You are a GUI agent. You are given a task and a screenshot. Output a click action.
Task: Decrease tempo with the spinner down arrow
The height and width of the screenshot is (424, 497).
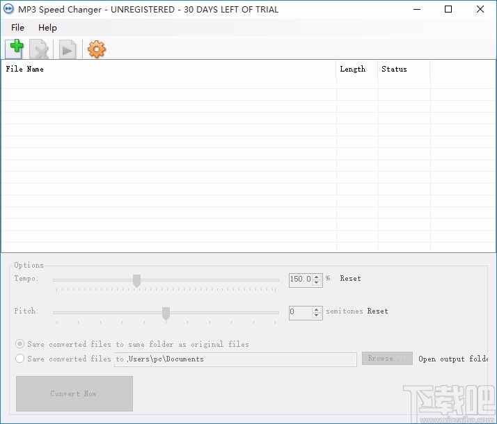click(x=317, y=283)
